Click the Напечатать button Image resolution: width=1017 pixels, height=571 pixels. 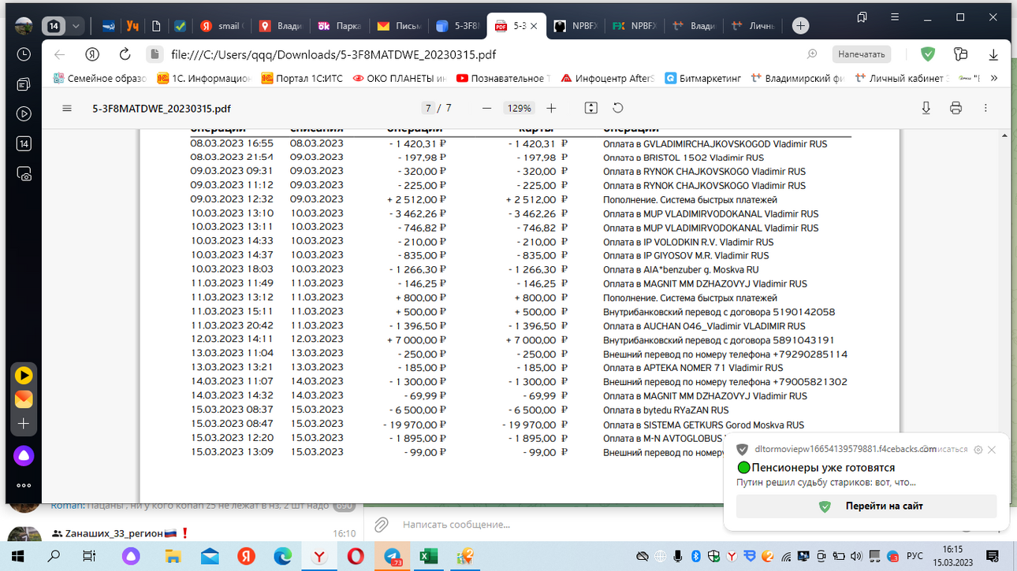click(862, 54)
